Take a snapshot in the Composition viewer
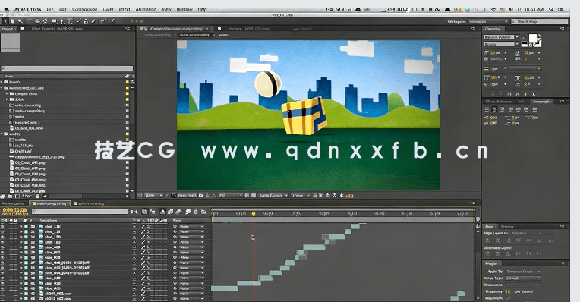This screenshot has width=580, height=302. coord(201,195)
